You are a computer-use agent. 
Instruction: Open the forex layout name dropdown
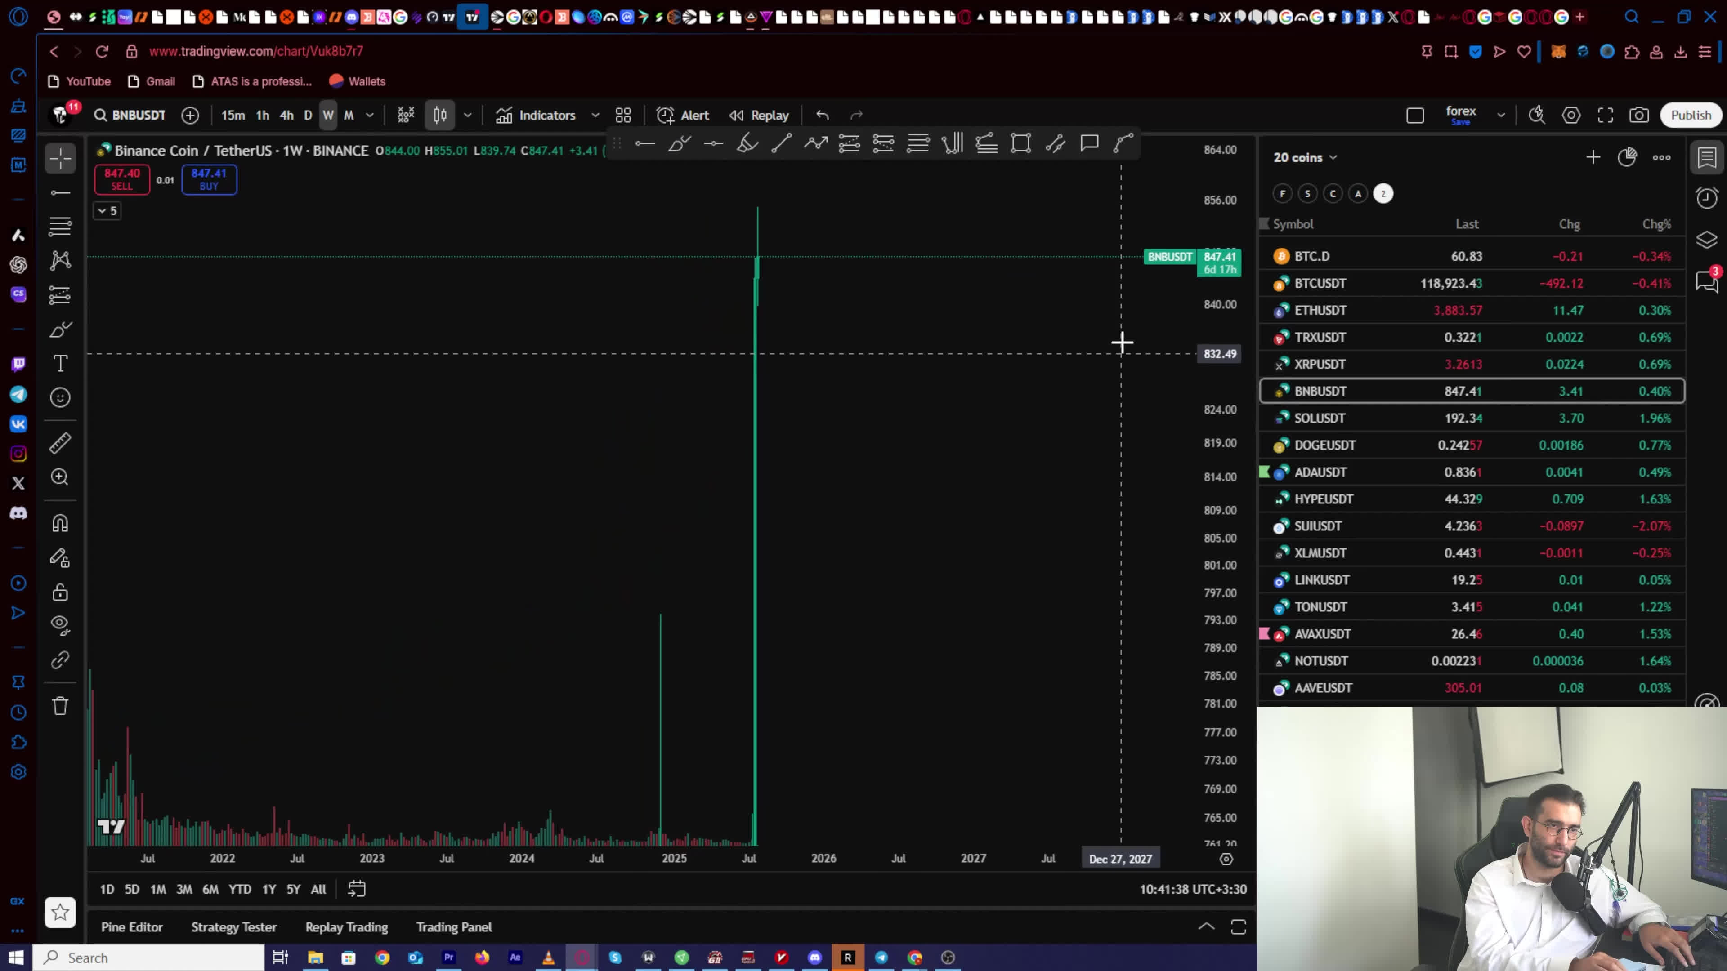[1501, 115]
